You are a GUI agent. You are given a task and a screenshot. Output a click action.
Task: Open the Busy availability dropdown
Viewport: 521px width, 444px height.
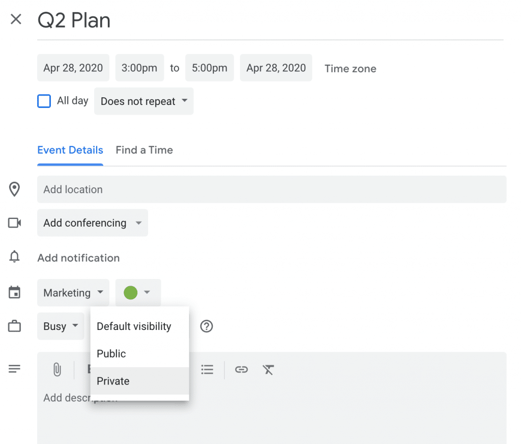tap(61, 326)
